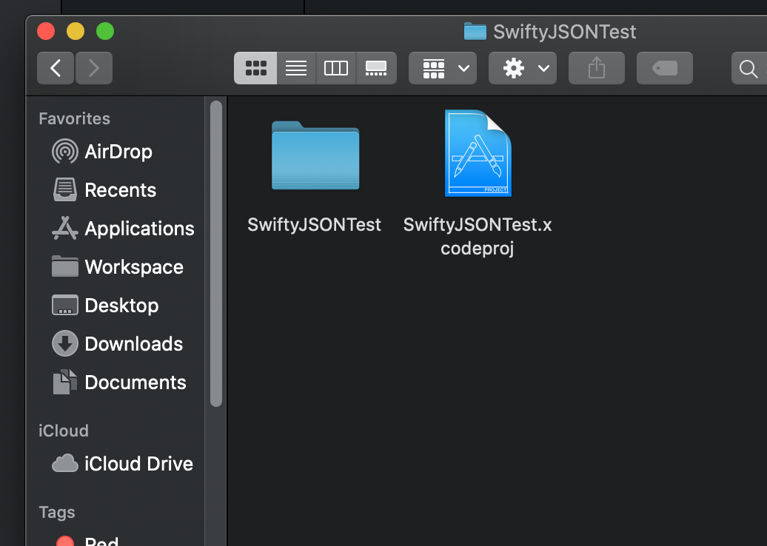Open the group-by arrangement dropdown
767x546 pixels.
(x=443, y=68)
